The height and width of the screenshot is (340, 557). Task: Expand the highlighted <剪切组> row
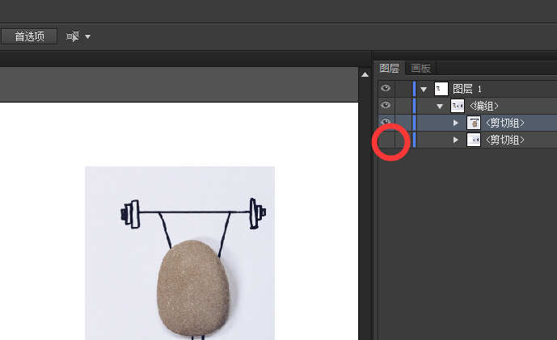pos(456,123)
